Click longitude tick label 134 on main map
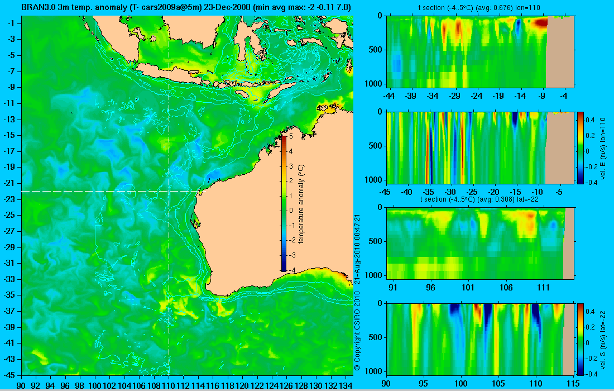 346,386
